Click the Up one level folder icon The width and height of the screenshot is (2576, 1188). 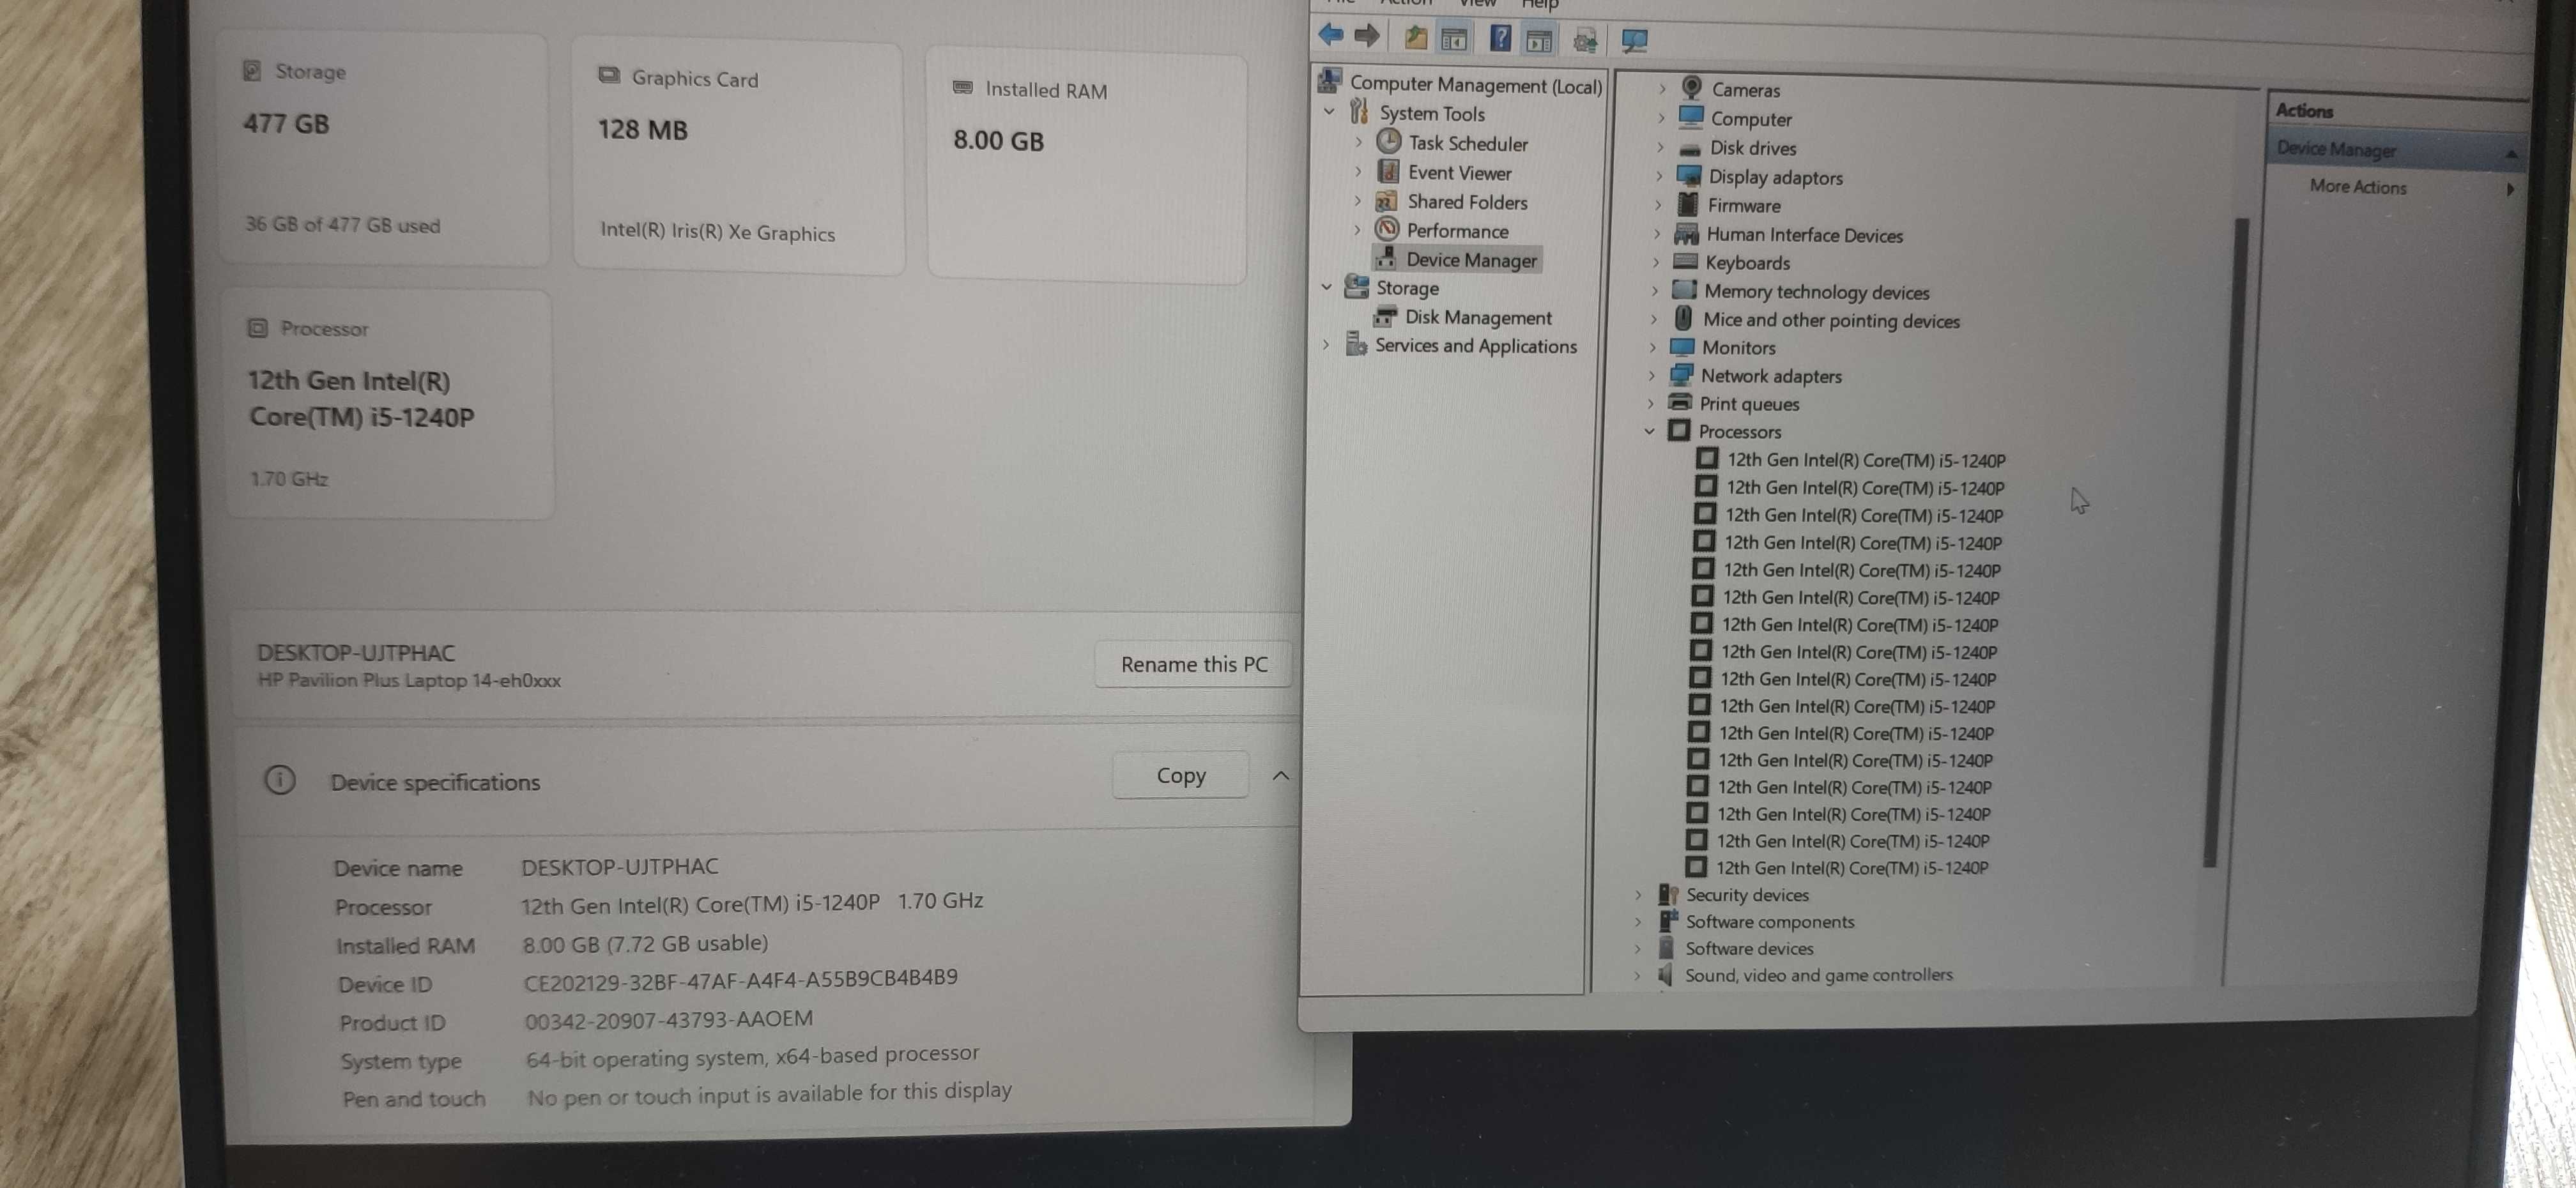(1415, 38)
